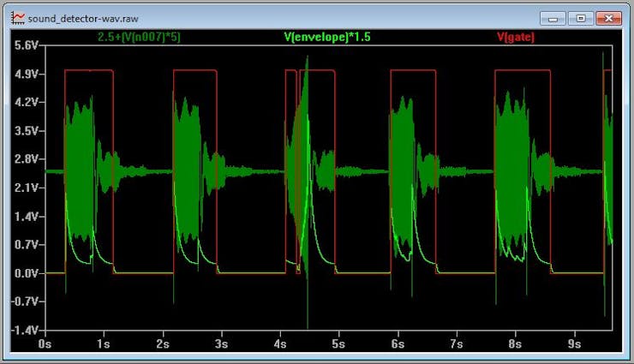The image size is (634, 364).
Task: Select the red V(gate) trace label
Action: (516, 37)
